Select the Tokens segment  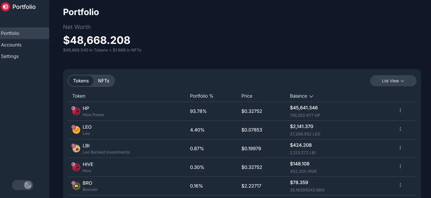click(x=81, y=81)
